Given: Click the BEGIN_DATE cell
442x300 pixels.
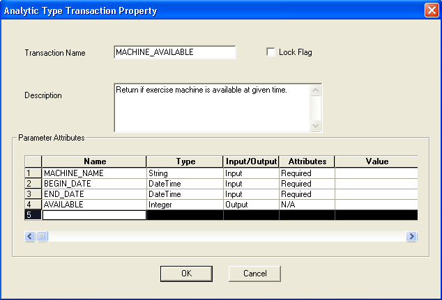Looking at the screenshot, I should coord(94,184).
